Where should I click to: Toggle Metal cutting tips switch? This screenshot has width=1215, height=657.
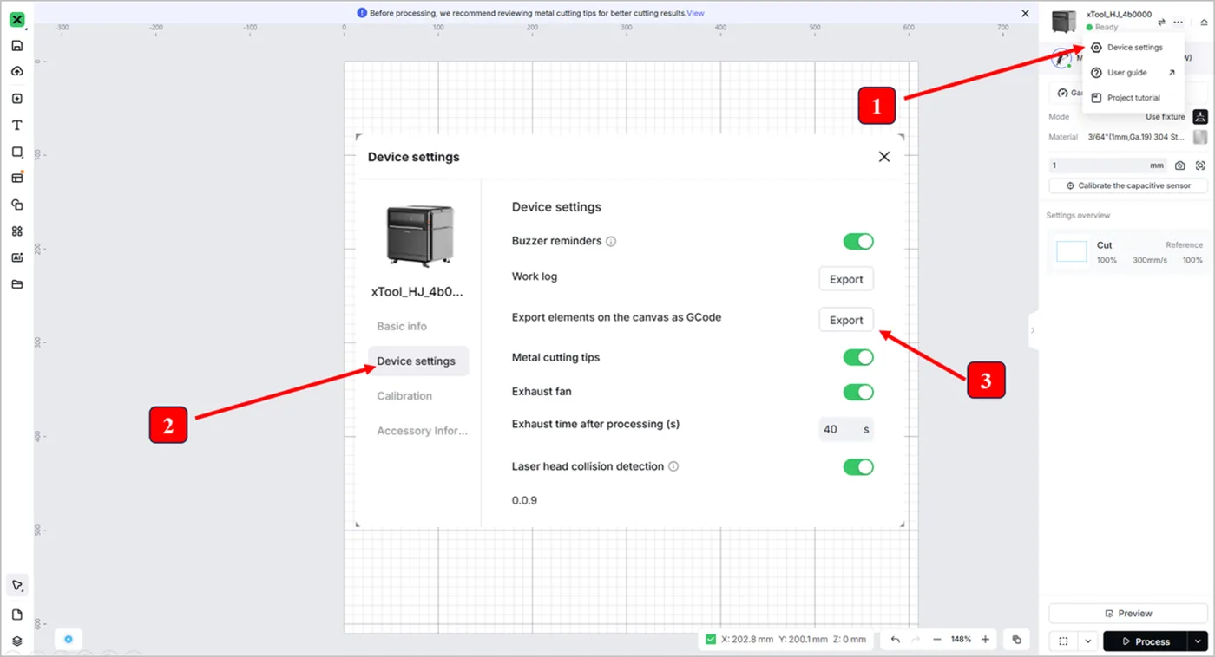point(858,357)
